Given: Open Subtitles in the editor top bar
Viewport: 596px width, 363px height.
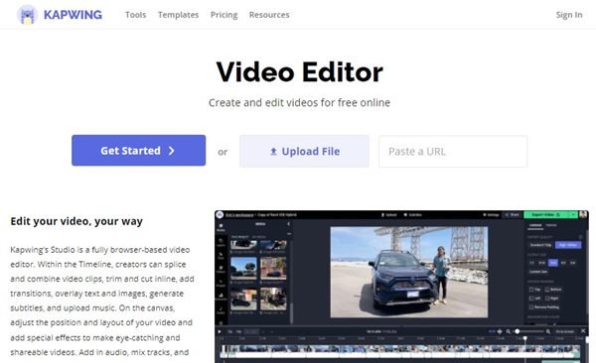Looking at the screenshot, I should point(413,215).
